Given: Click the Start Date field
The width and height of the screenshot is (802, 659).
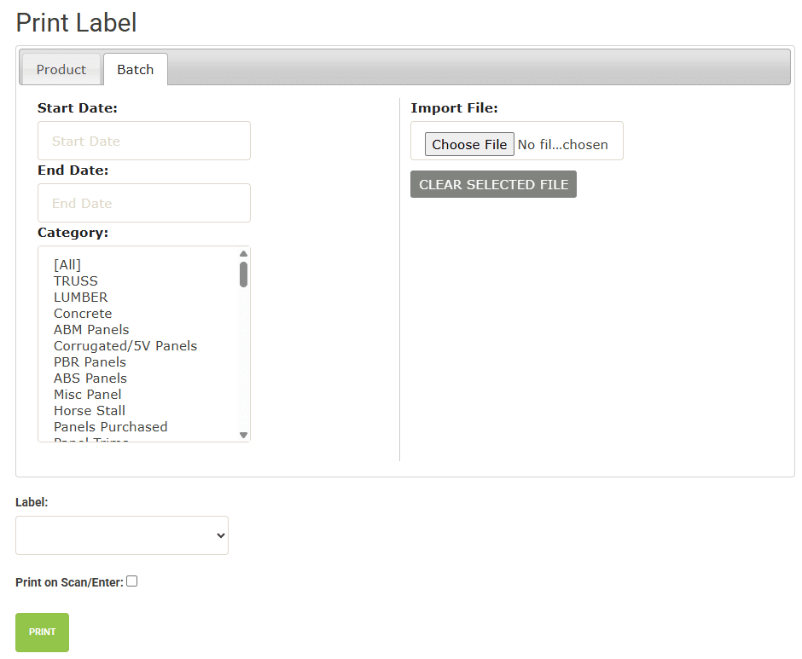Looking at the screenshot, I should pyautogui.click(x=143, y=140).
